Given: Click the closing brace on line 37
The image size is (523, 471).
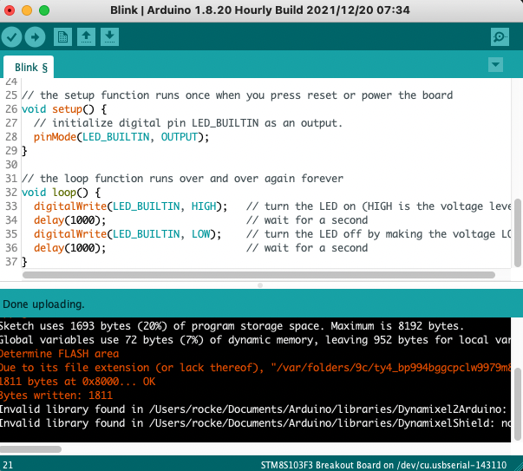Looking at the screenshot, I should (24, 262).
